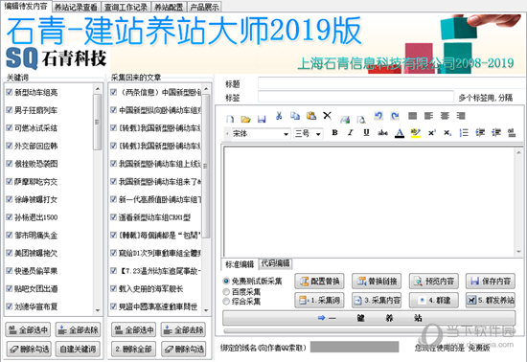Viewport: 527px width, 362px height.
Task: Click the 标签 tags input field
Action: coord(355,97)
